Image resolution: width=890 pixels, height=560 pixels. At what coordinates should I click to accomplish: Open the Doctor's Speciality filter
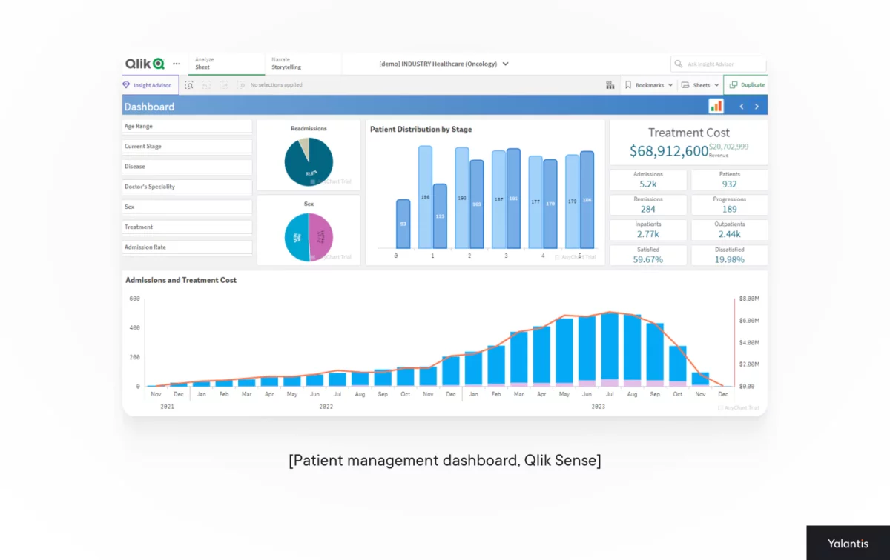(186, 186)
